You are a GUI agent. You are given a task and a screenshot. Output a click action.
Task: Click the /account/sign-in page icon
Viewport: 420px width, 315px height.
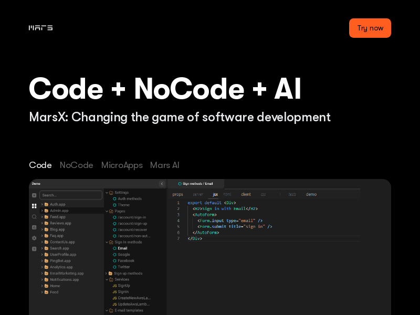tap(114, 217)
